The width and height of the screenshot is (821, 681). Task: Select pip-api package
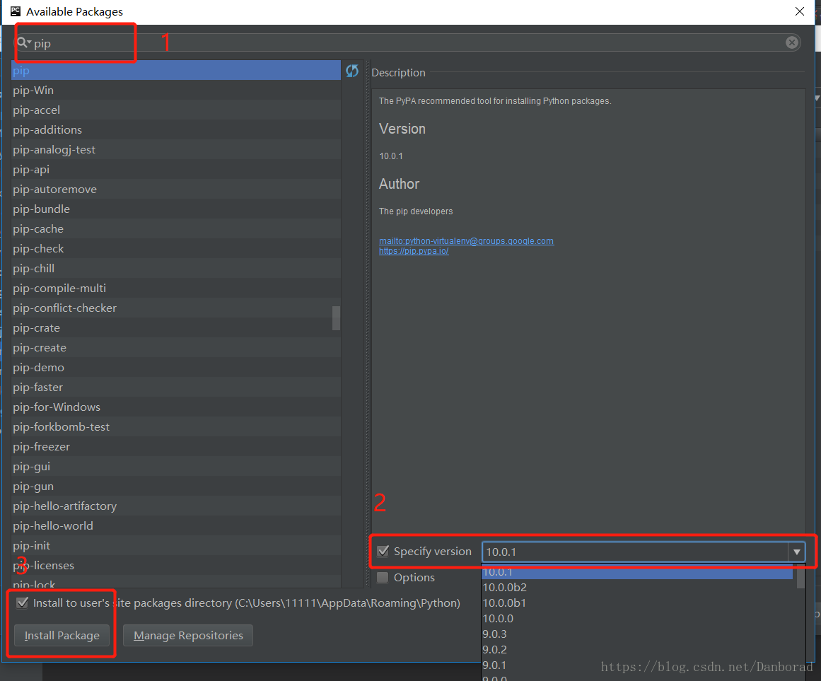[176, 170]
